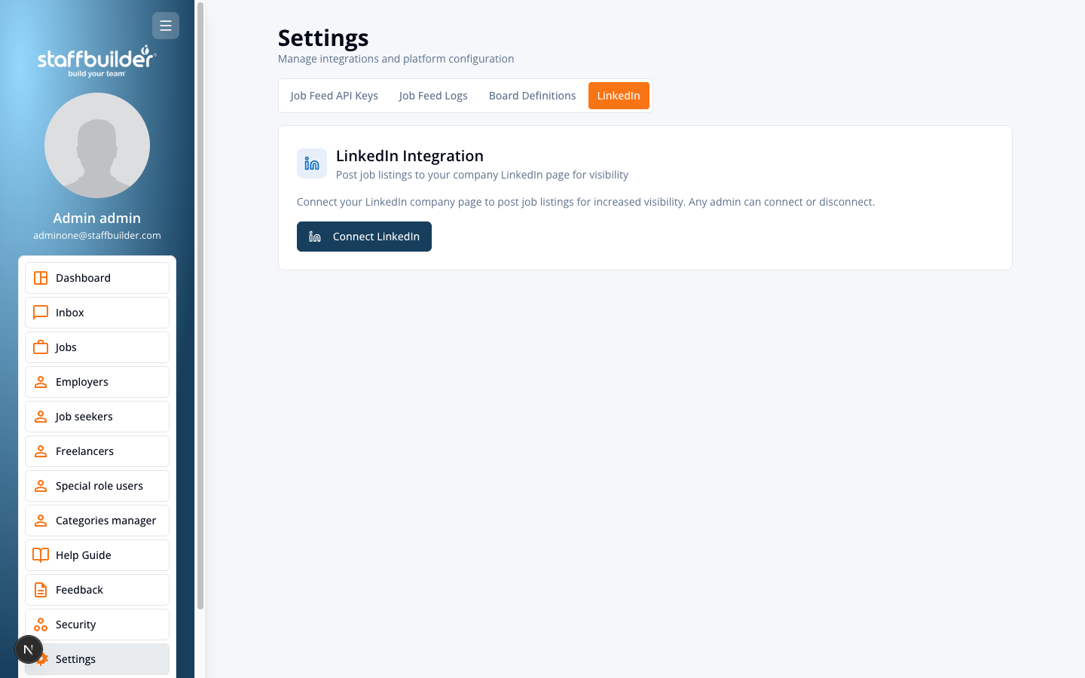
Task: Open the Job Feed Logs tab
Action: [x=433, y=96]
